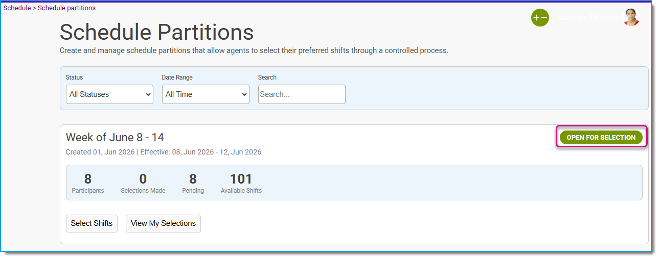Click the 8 Pending statistic
The image size is (659, 259).
(x=193, y=183)
